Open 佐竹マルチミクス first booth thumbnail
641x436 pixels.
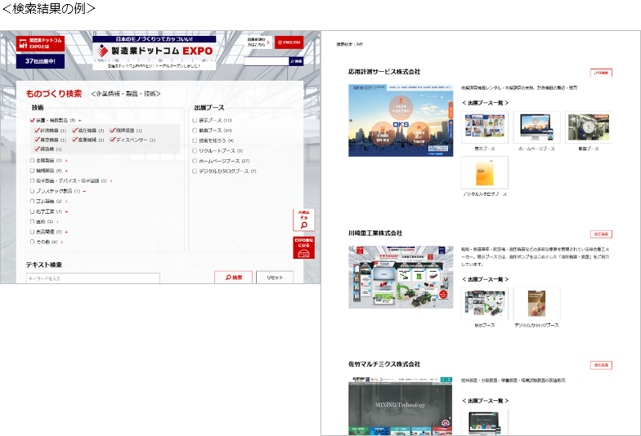(x=485, y=422)
